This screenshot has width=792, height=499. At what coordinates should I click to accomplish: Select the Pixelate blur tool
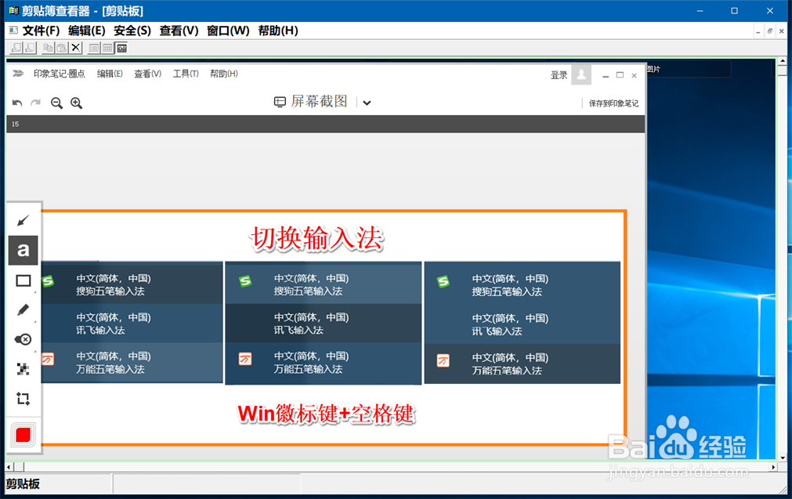(x=24, y=369)
